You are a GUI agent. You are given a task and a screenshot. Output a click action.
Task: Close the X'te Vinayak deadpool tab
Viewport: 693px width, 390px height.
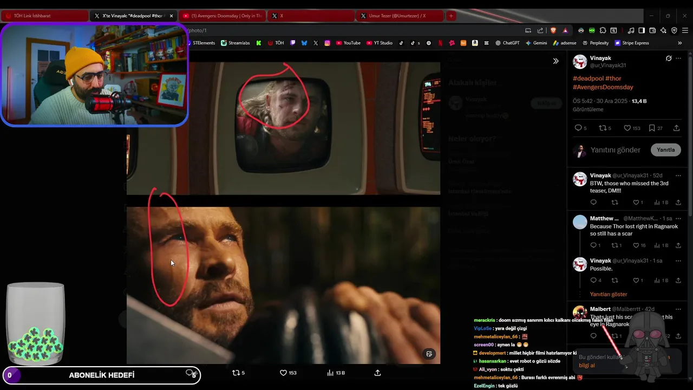click(171, 16)
